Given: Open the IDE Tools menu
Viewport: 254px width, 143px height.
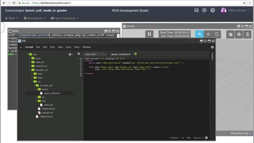Looking at the screenshot, I should pos(77,47).
